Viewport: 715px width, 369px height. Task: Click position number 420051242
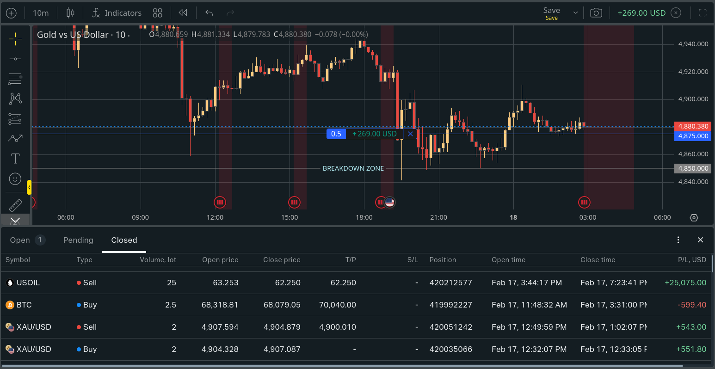pos(450,327)
